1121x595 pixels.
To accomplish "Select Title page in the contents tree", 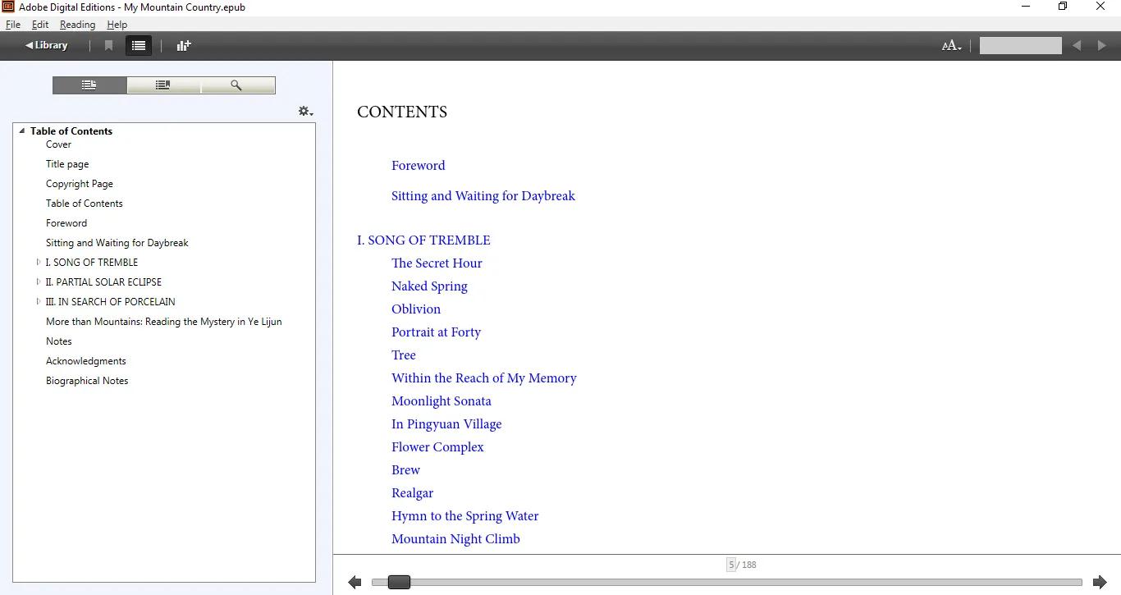I will [x=67, y=164].
